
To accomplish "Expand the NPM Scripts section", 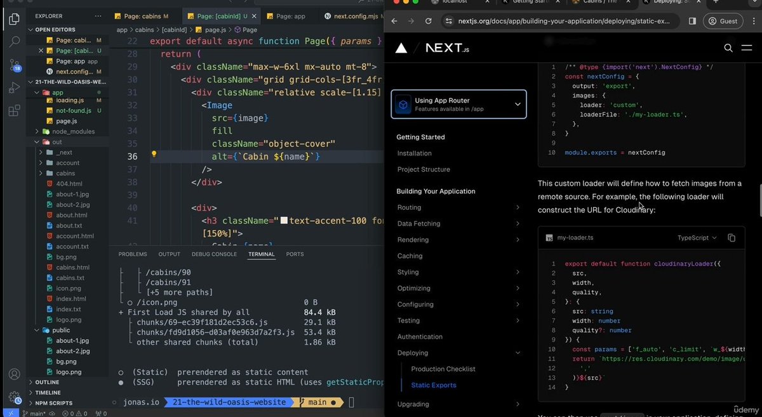I will coord(53,403).
